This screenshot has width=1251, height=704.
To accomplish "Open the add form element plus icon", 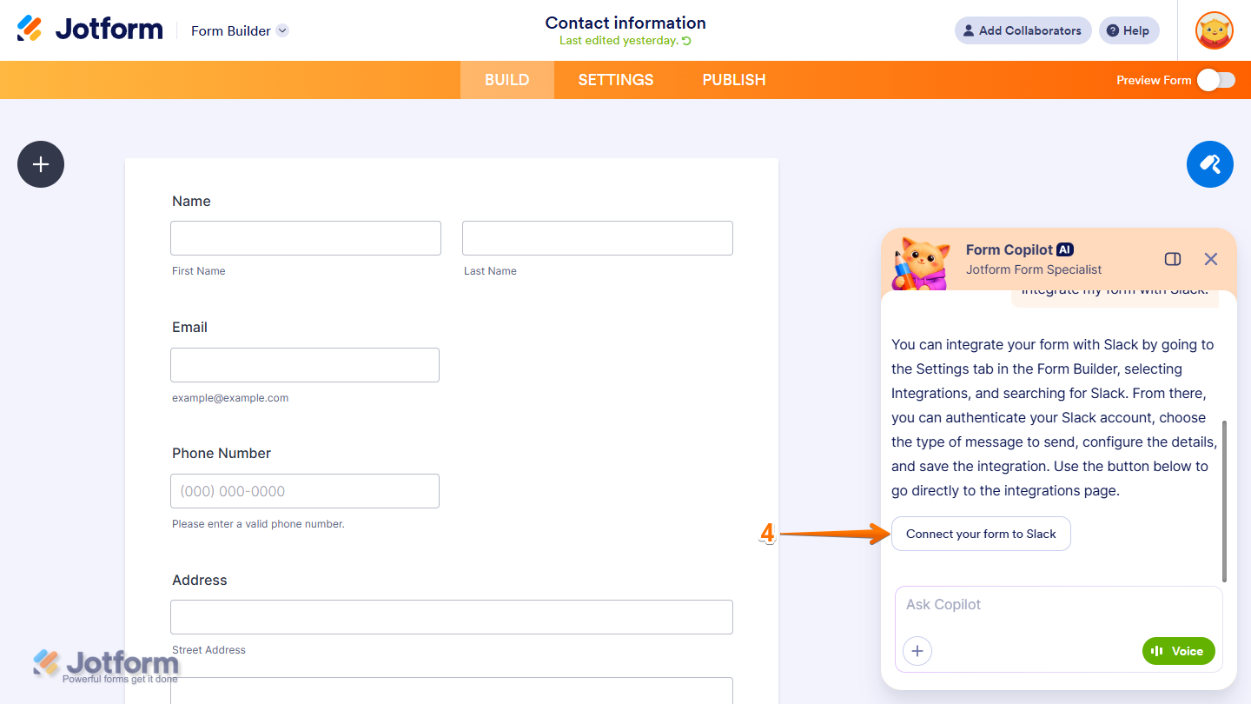I will 40,164.
